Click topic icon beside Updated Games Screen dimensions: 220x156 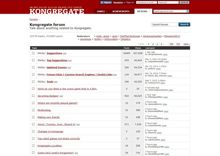pyautogui.click(x=33, y=67)
